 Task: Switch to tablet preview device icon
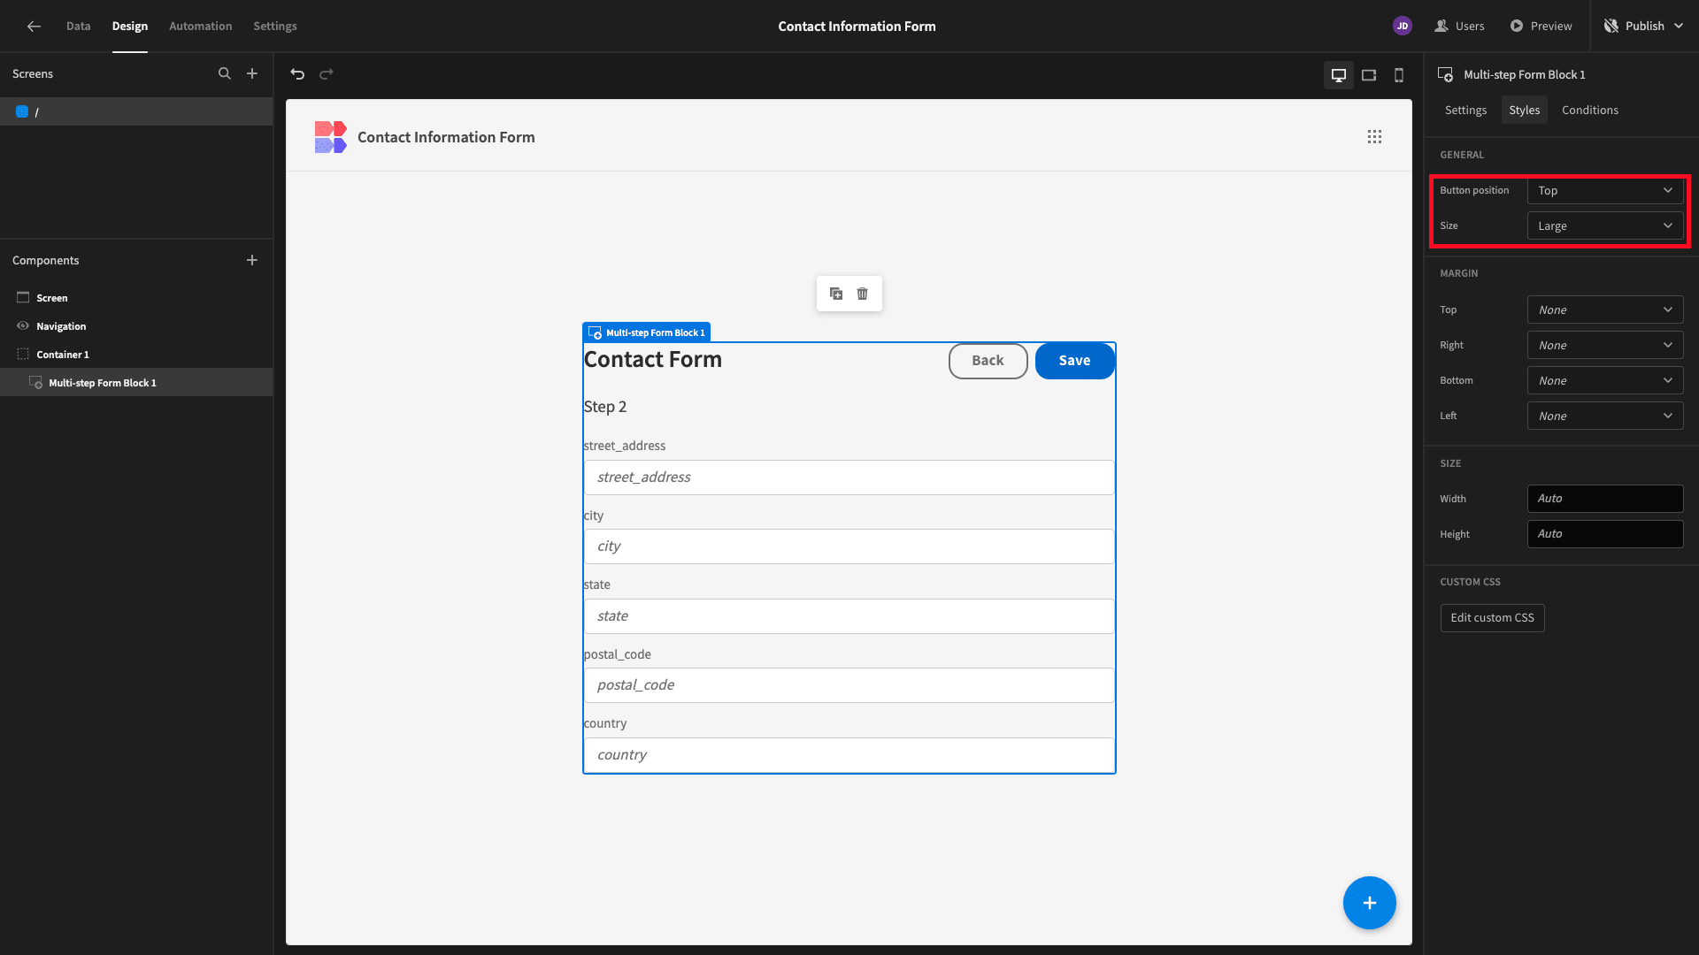click(x=1369, y=75)
